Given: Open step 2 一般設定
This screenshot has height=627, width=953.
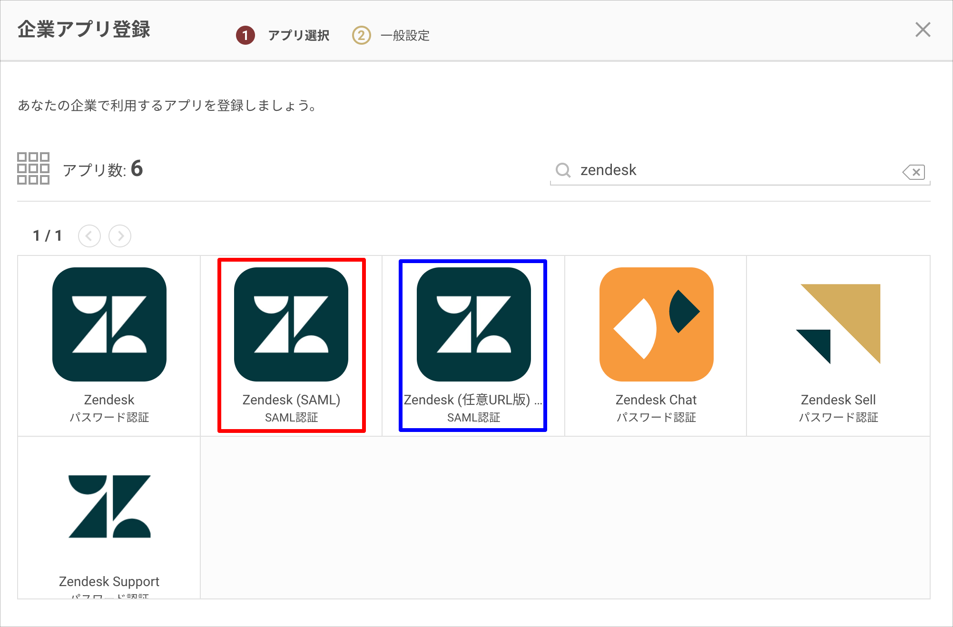Looking at the screenshot, I should (x=391, y=35).
